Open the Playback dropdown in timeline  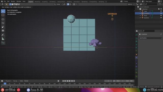tap(9, 81)
